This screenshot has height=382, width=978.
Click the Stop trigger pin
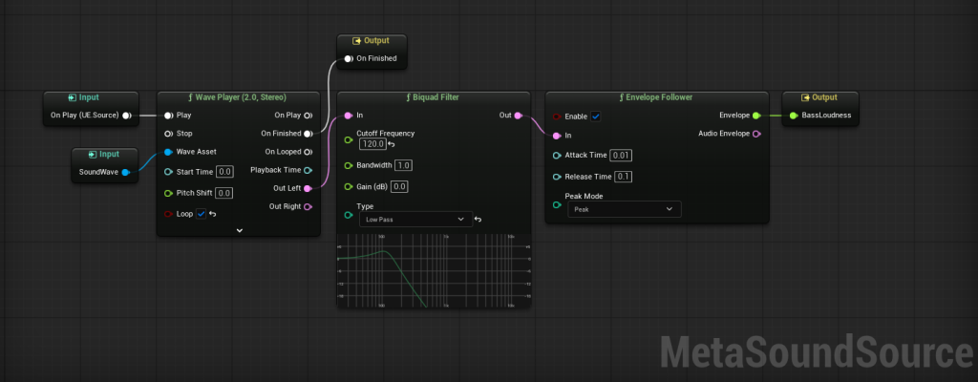point(168,134)
